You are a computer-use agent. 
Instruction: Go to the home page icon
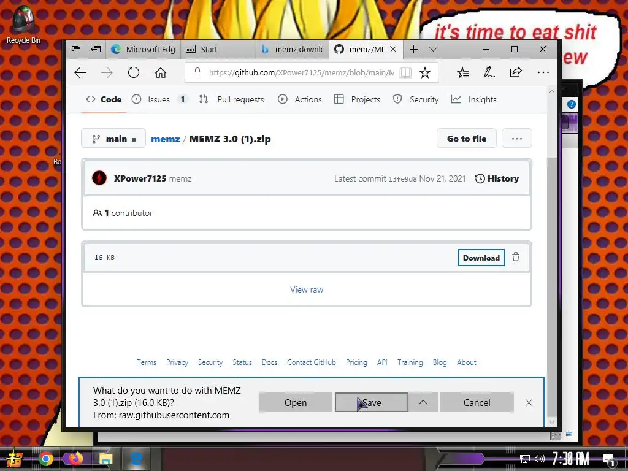161,72
